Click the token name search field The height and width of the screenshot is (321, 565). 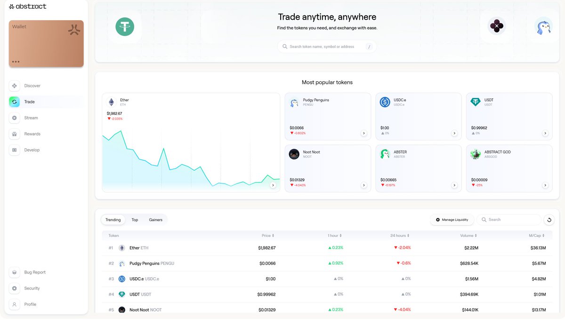coord(327,47)
